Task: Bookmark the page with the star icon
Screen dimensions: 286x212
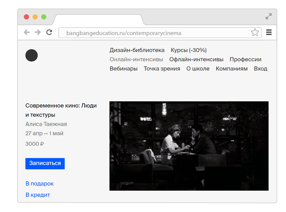Action: [255, 32]
